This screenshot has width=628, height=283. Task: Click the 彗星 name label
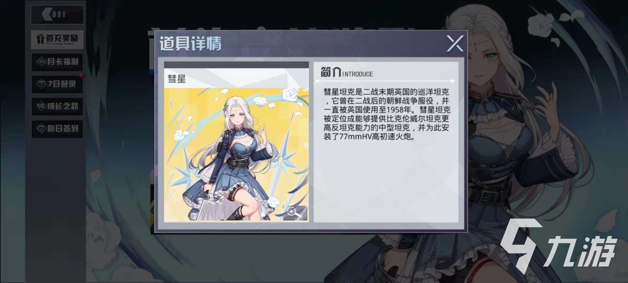[177, 79]
